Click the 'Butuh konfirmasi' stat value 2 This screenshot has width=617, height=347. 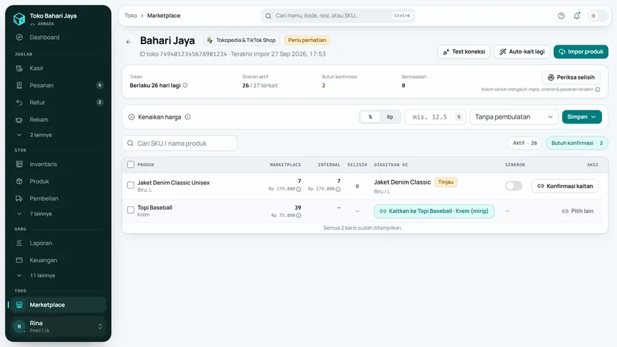[324, 86]
